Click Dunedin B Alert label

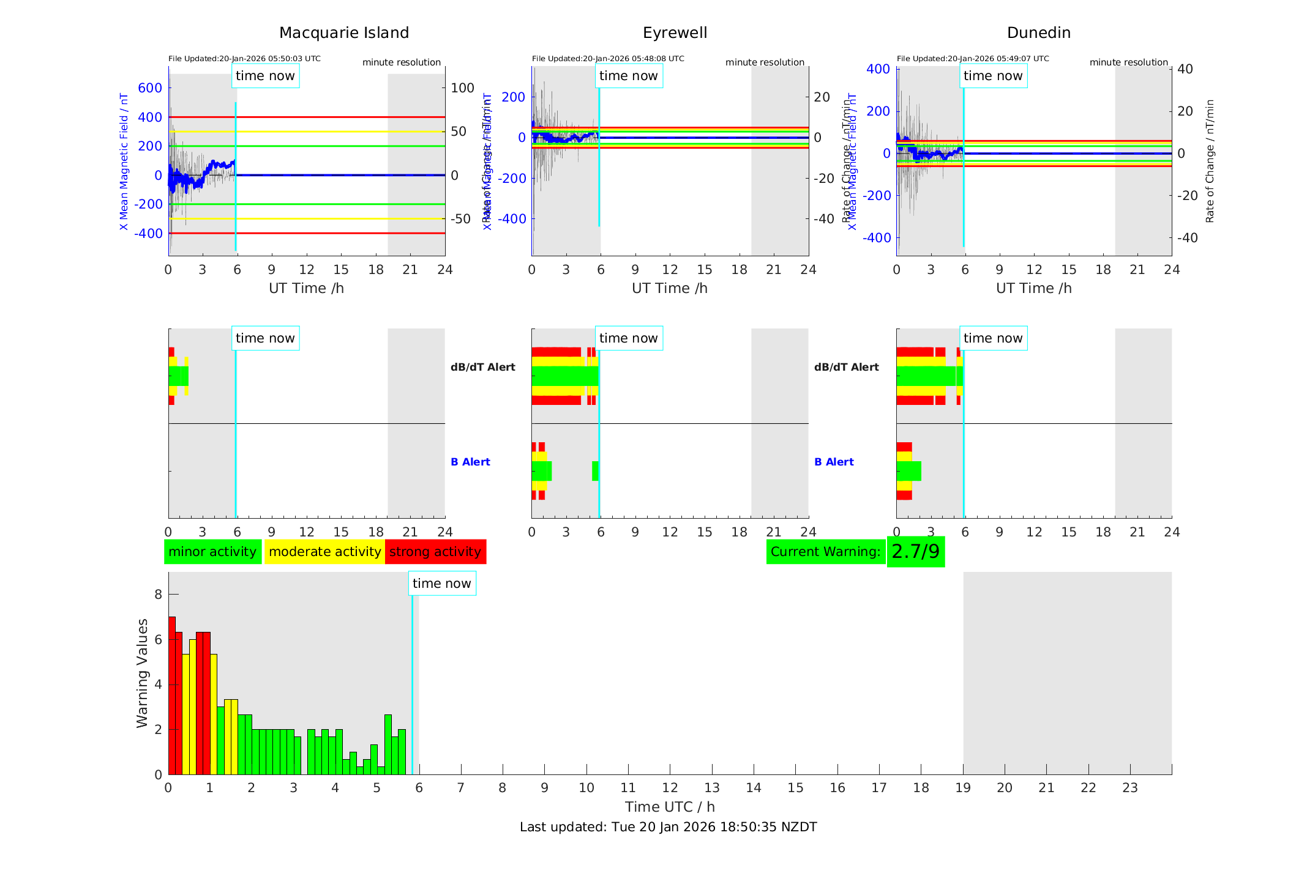pos(834,462)
